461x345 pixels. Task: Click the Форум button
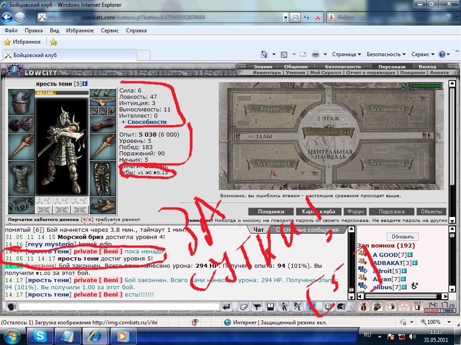(355, 212)
